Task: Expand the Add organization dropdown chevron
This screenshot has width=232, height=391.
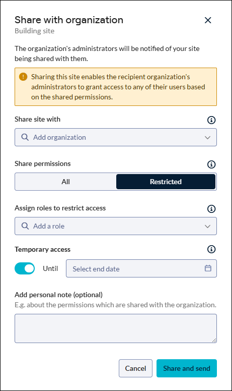Action: pyautogui.click(x=207, y=137)
